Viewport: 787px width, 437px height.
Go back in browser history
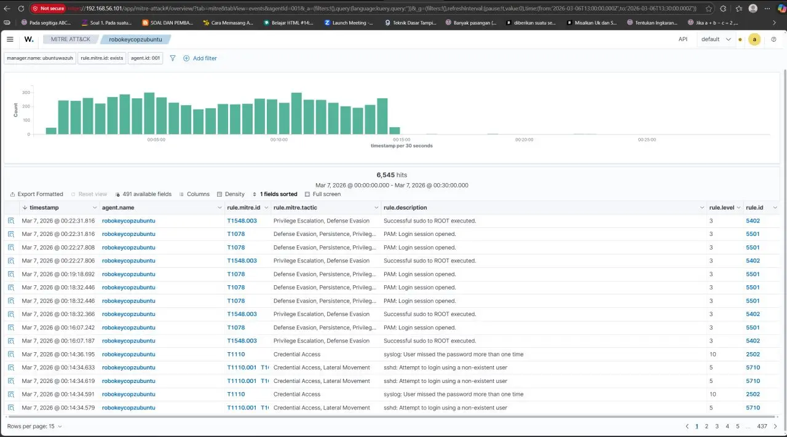tap(7, 9)
